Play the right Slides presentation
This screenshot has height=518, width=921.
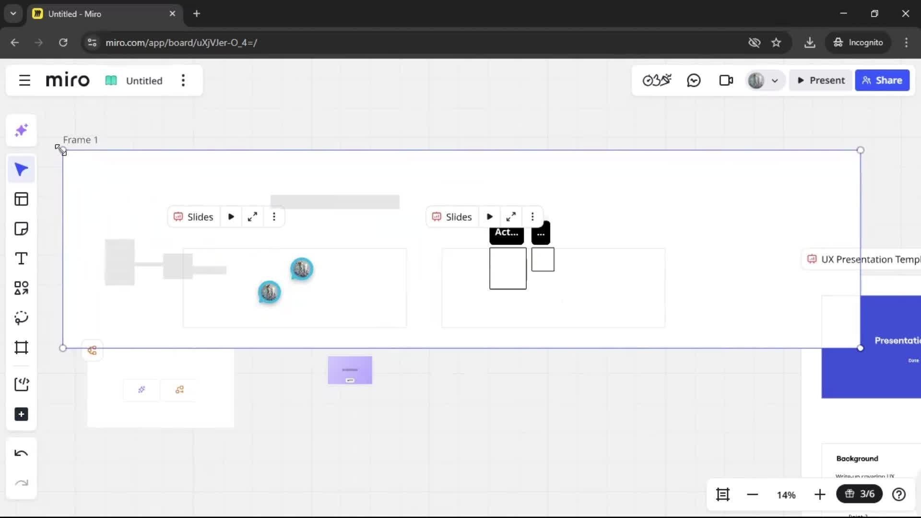(489, 217)
